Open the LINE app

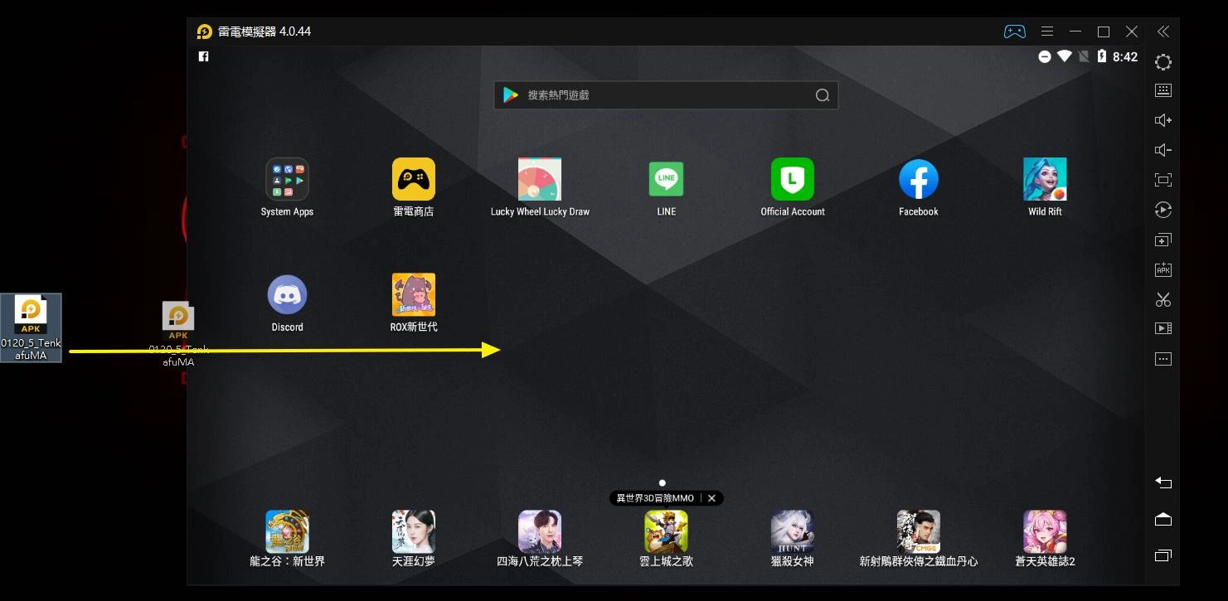coord(666,180)
